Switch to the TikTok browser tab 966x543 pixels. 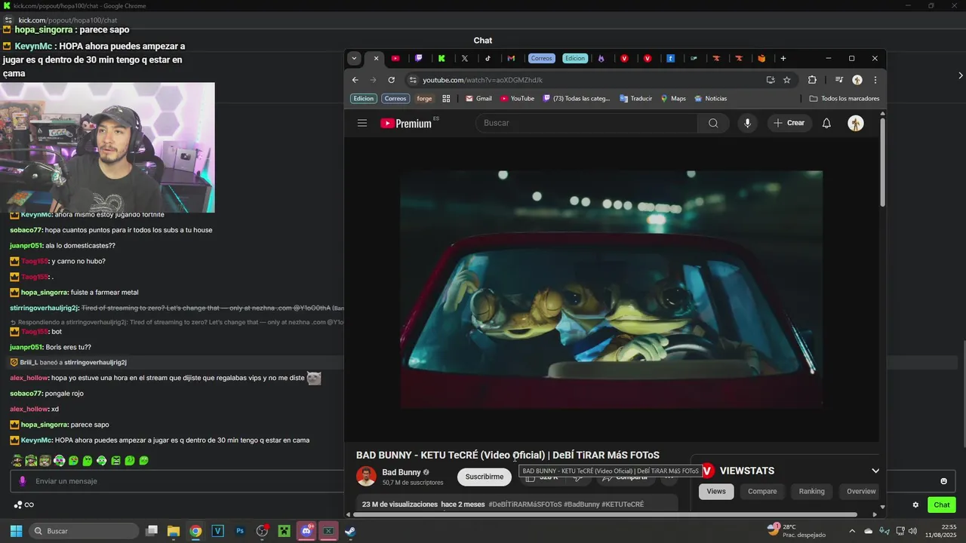click(488, 58)
